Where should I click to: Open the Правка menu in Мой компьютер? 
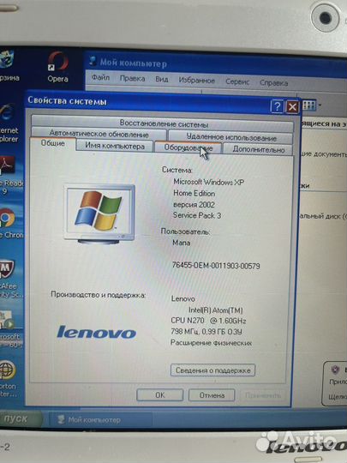(132, 79)
